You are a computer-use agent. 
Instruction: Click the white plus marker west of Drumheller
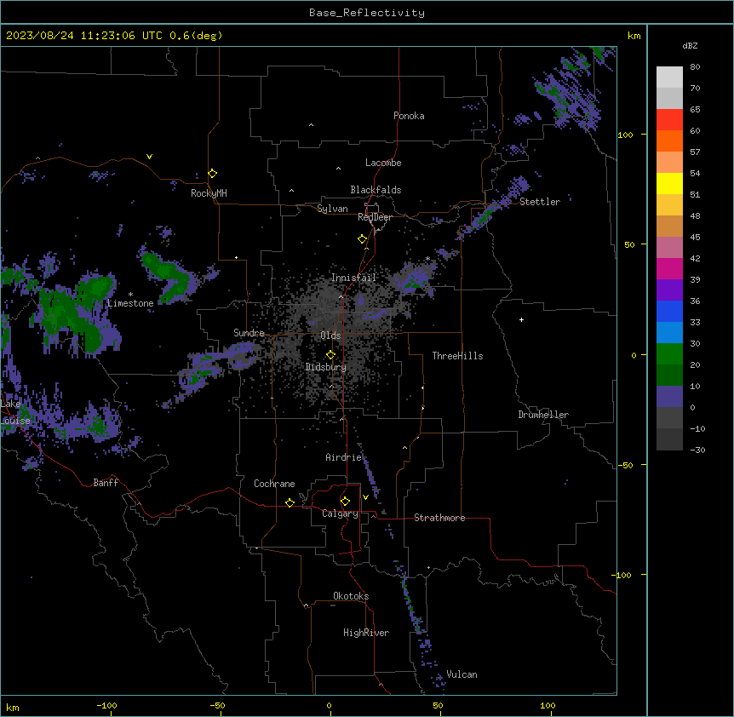(x=521, y=319)
